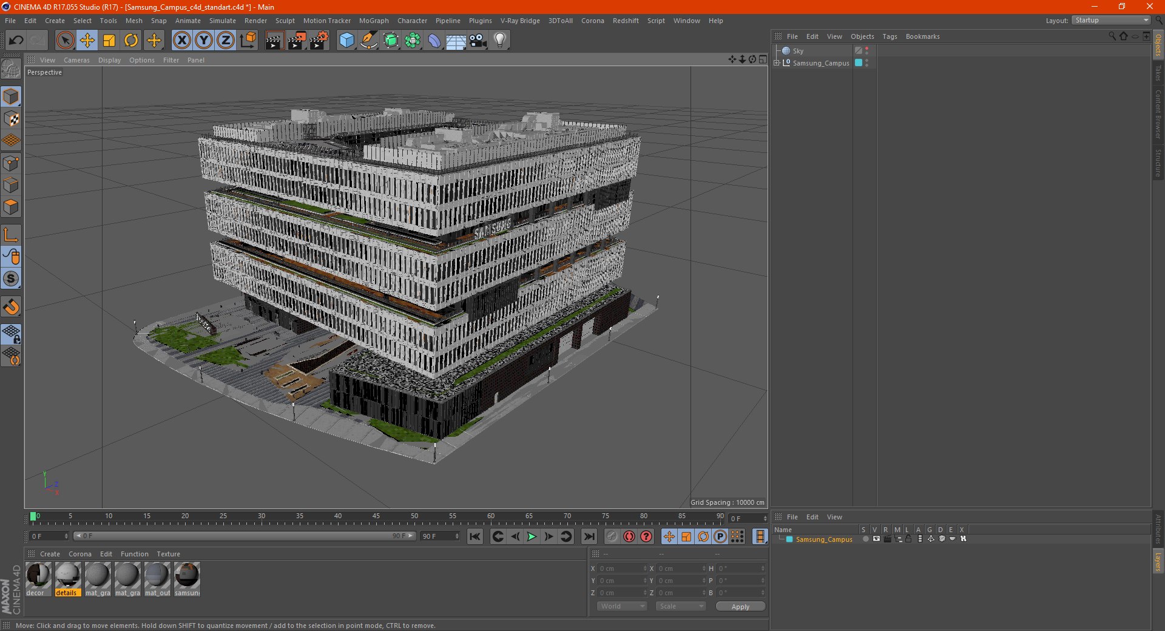
Task: Go to start of animation
Action: 475,536
